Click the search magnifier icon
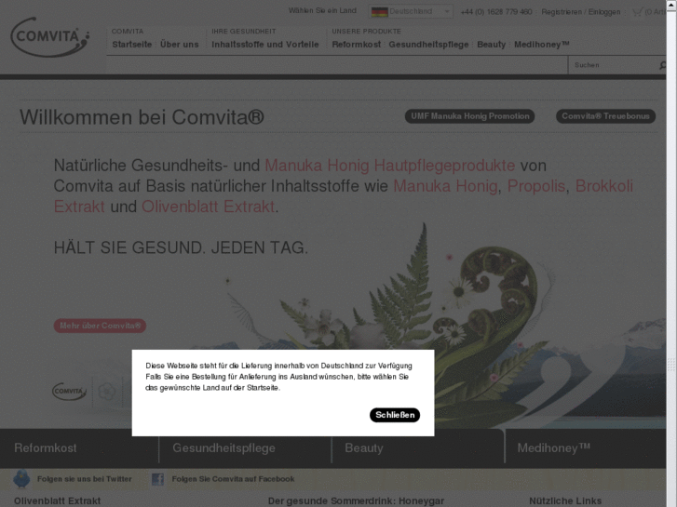677x507 pixels. (x=662, y=65)
